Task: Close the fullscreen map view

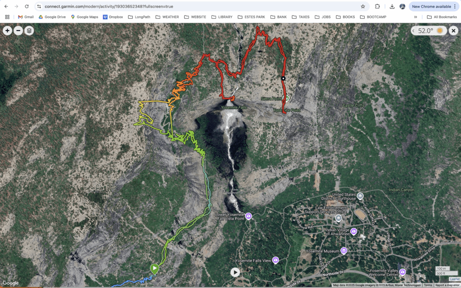Action: (453, 31)
